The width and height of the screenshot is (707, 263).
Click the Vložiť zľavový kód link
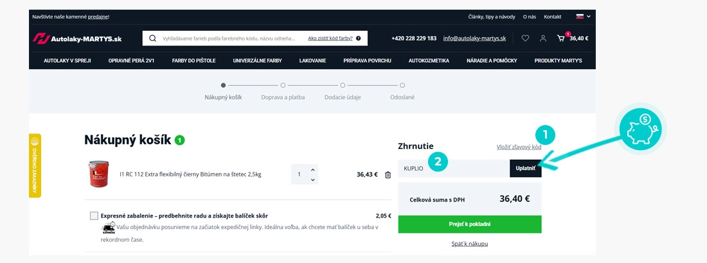pyautogui.click(x=519, y=147)
